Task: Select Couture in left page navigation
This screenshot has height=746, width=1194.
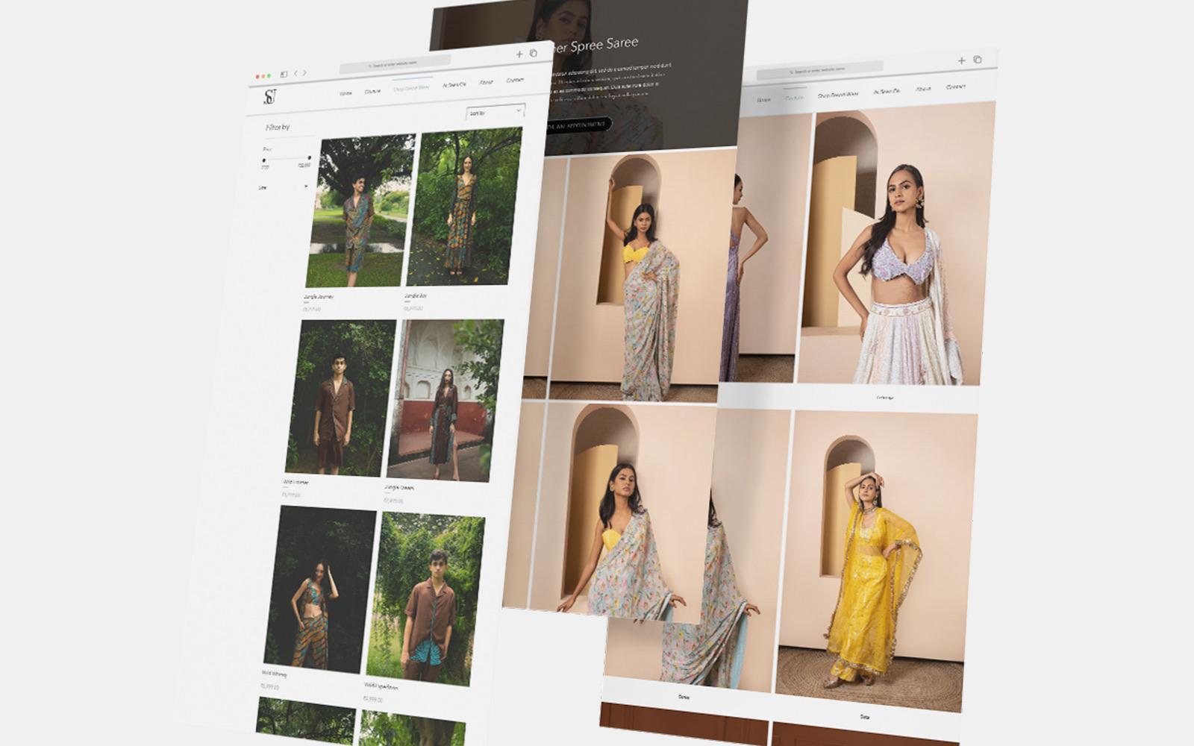Action: [372, 91]
